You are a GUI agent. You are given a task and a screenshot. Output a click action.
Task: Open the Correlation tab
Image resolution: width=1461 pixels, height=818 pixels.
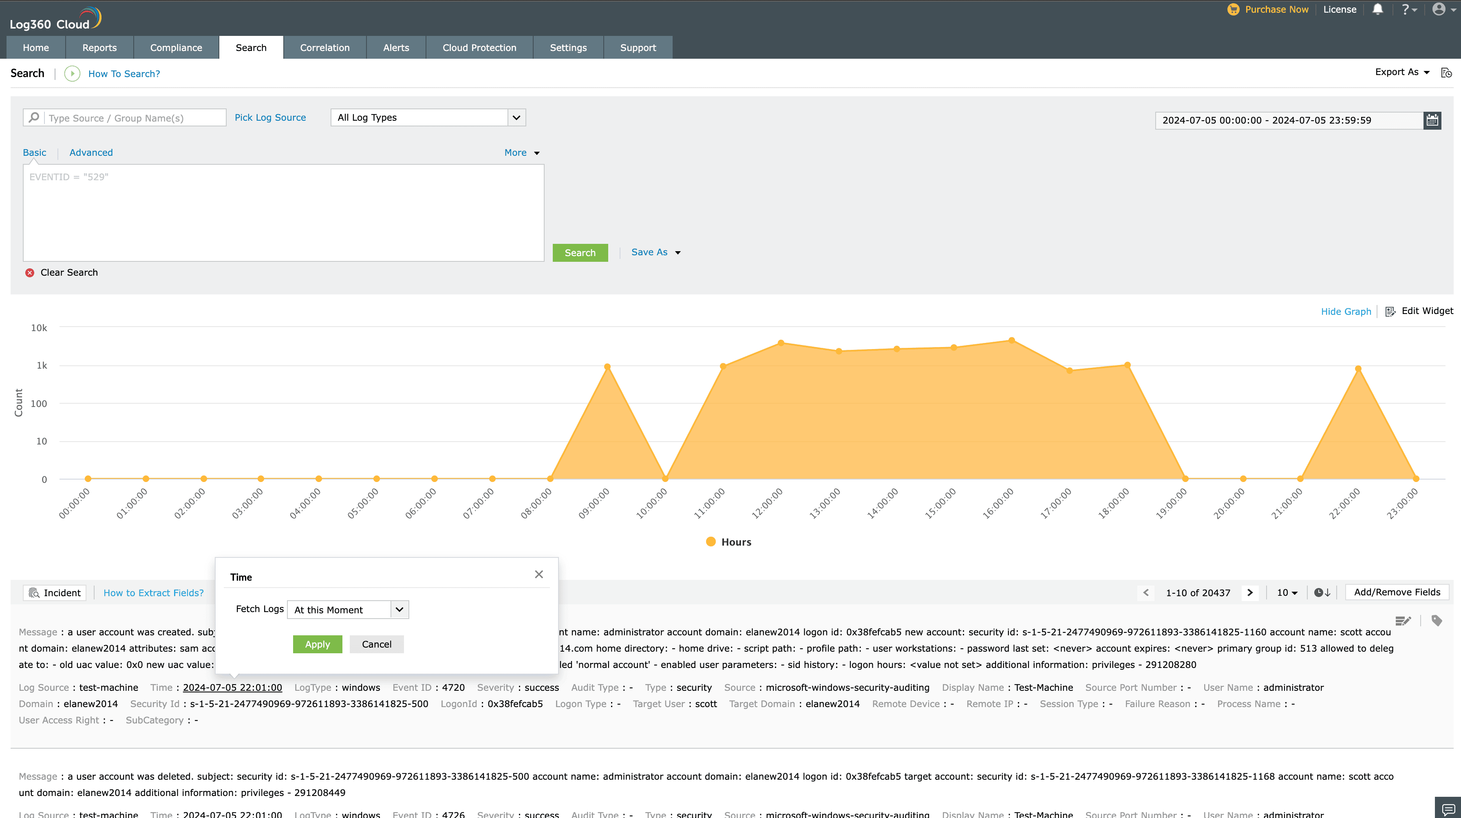point(324,48)
